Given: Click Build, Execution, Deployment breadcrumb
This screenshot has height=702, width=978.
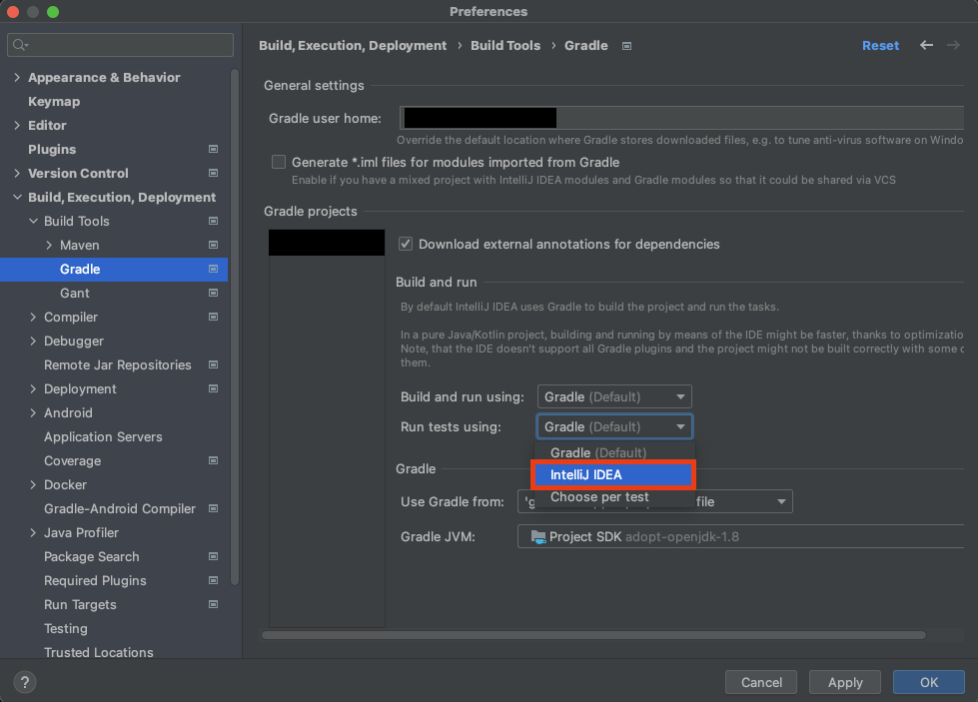Looking at the screenshot, I should [x=353, y=46].
